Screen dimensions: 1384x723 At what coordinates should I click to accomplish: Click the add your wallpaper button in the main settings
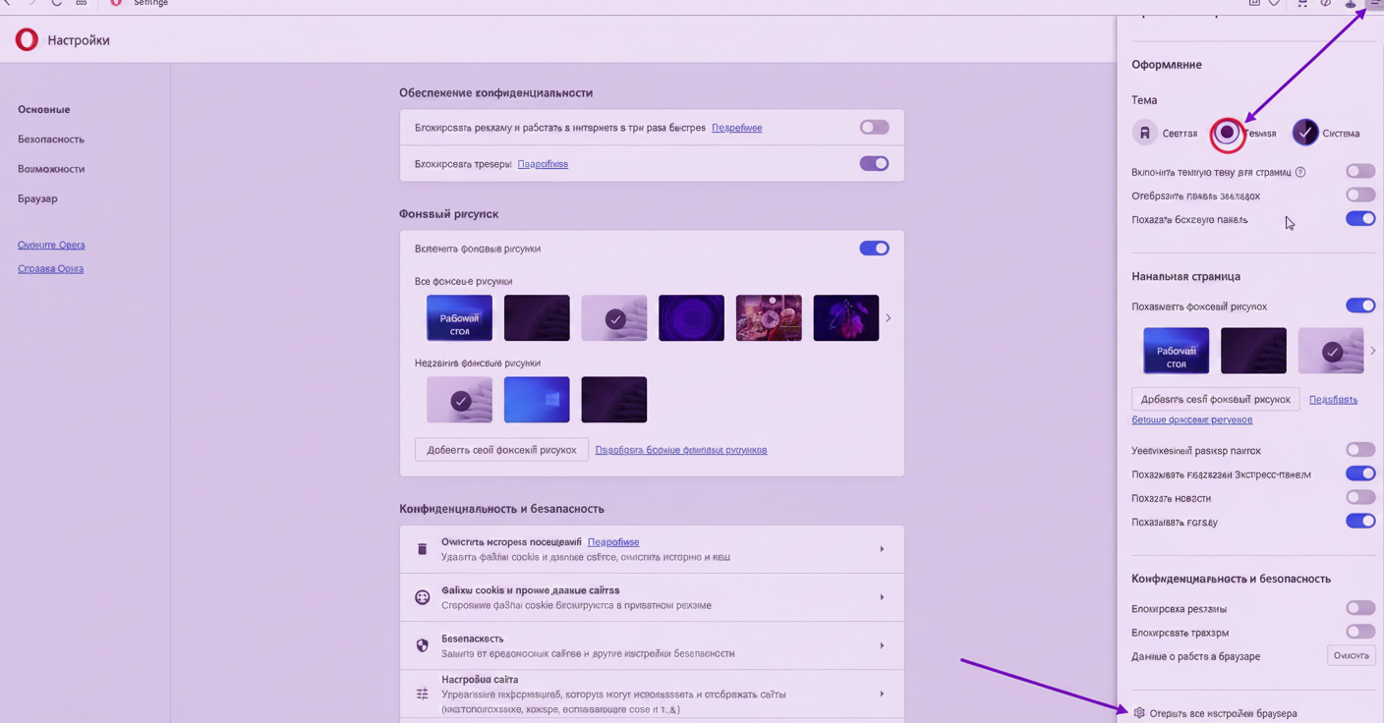[x=502, y=450]
